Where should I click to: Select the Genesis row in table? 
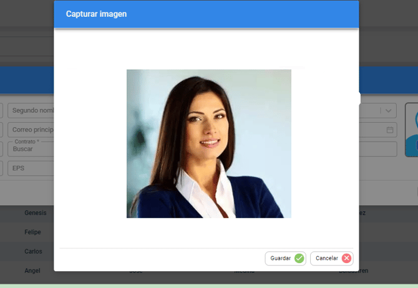pyautogui.click(x=35, y=213)
